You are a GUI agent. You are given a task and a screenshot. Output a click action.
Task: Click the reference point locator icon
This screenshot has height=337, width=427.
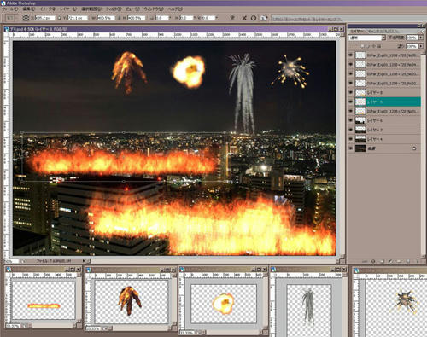coord(26,18)
